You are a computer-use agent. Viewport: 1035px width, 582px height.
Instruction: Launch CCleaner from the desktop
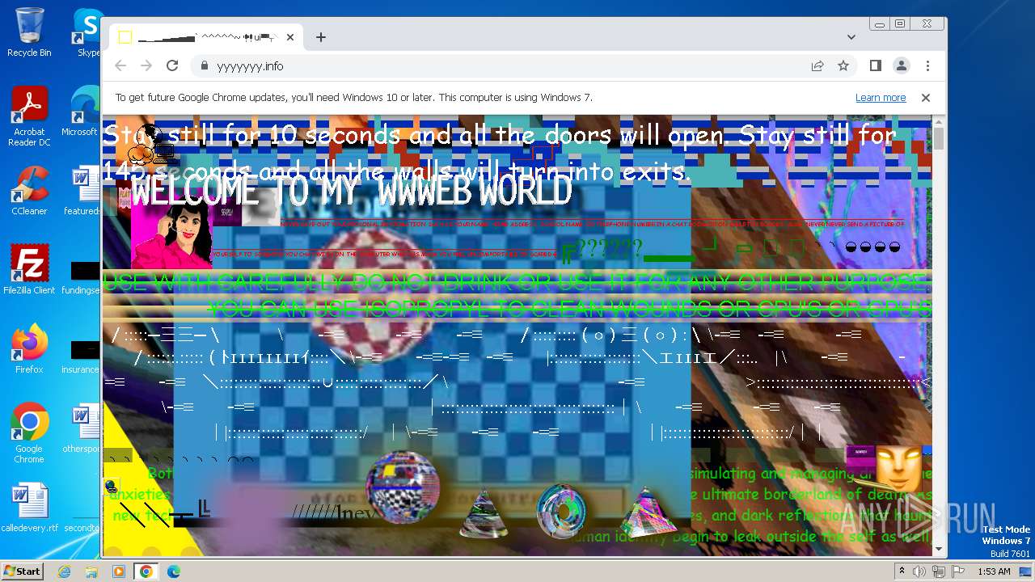click(29, 191)
